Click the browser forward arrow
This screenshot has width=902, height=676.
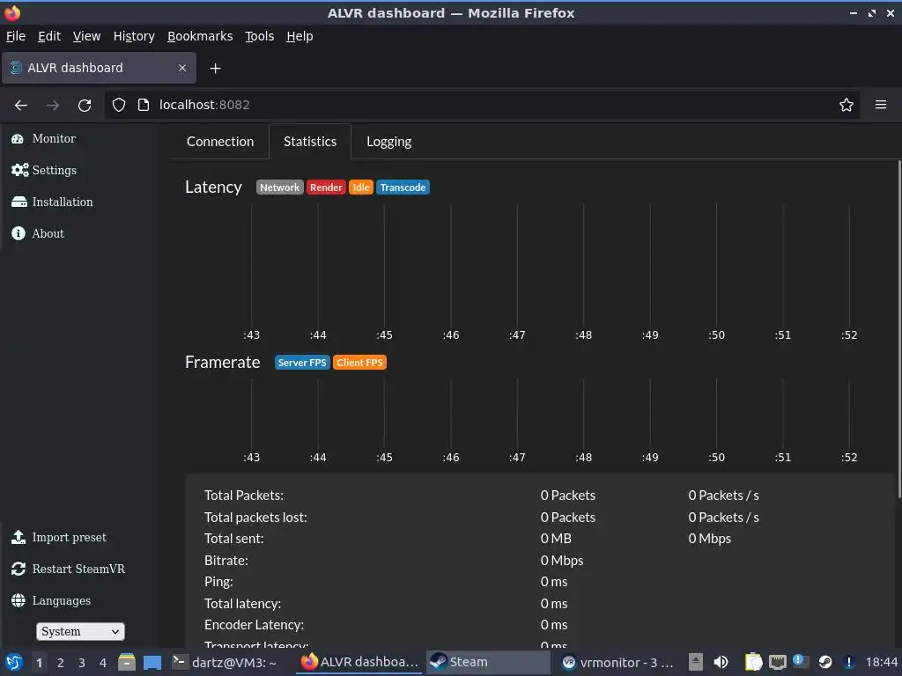coord(52,106)
